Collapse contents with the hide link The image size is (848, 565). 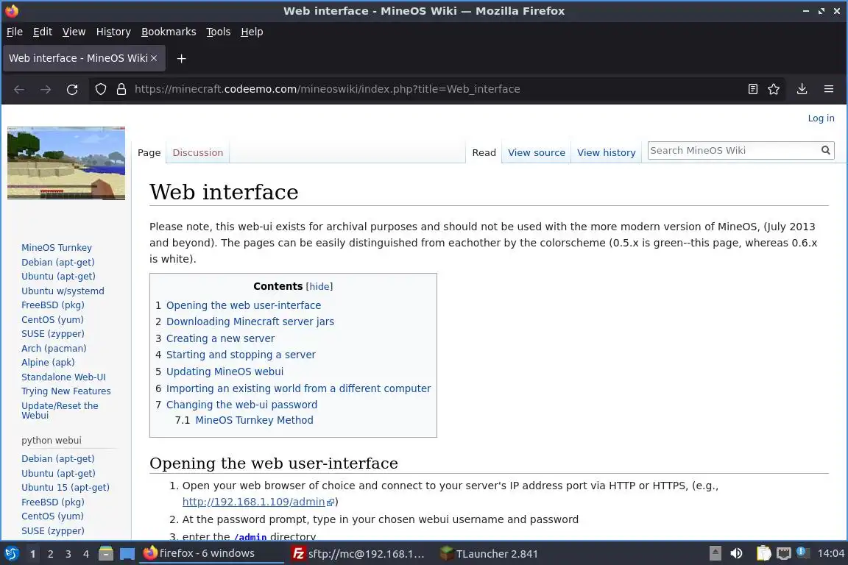pyautogui.click(x=319, y=287)
